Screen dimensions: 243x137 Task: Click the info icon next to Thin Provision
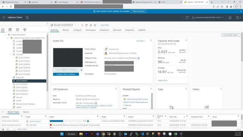[96, 103]
